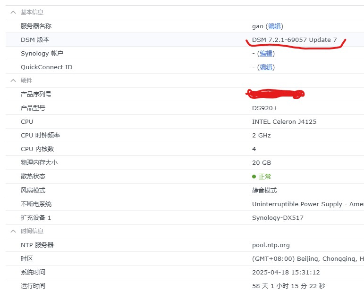364x290 pixels.
Task: Click pool.ntp.org NTP server value
Action: point(271,245)
